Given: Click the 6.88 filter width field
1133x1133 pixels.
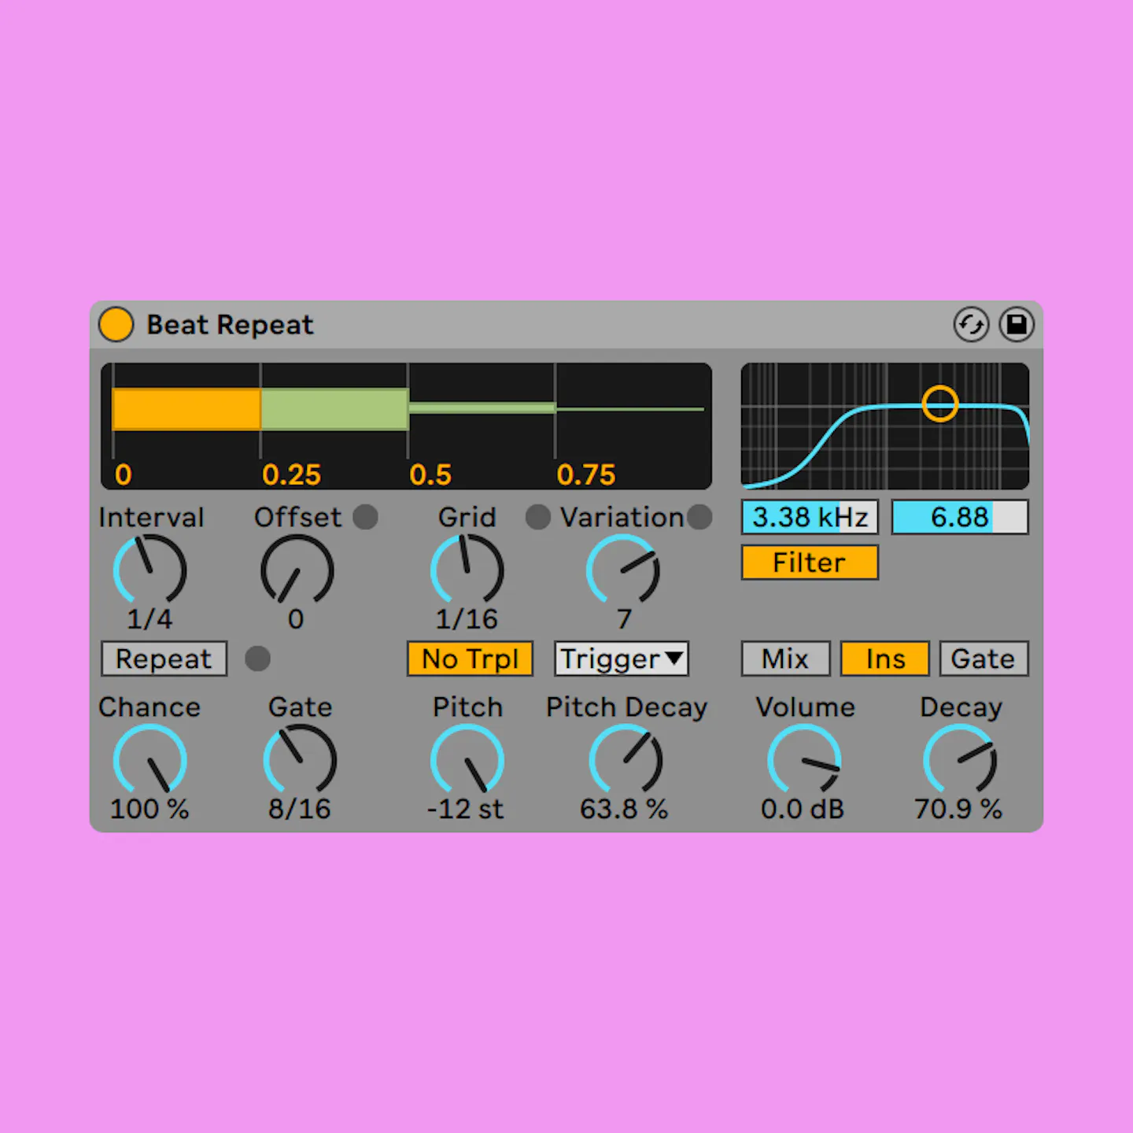Looking at the screenshot, I should click(x=960, y=517).
